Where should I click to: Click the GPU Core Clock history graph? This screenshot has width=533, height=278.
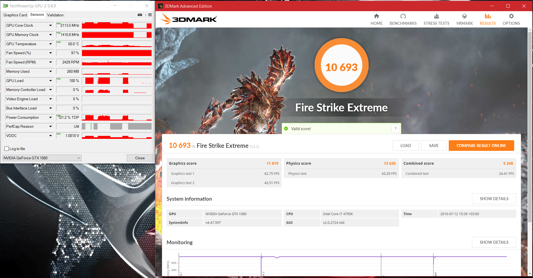pos(117,25)
